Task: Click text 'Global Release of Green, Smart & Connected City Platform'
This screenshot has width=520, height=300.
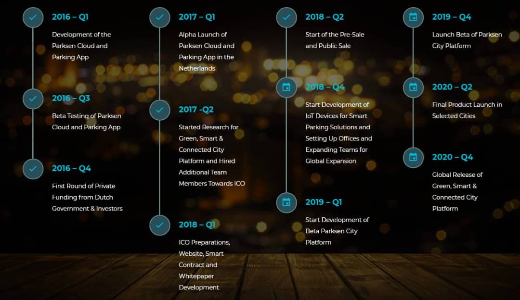Action: point(457,192)
